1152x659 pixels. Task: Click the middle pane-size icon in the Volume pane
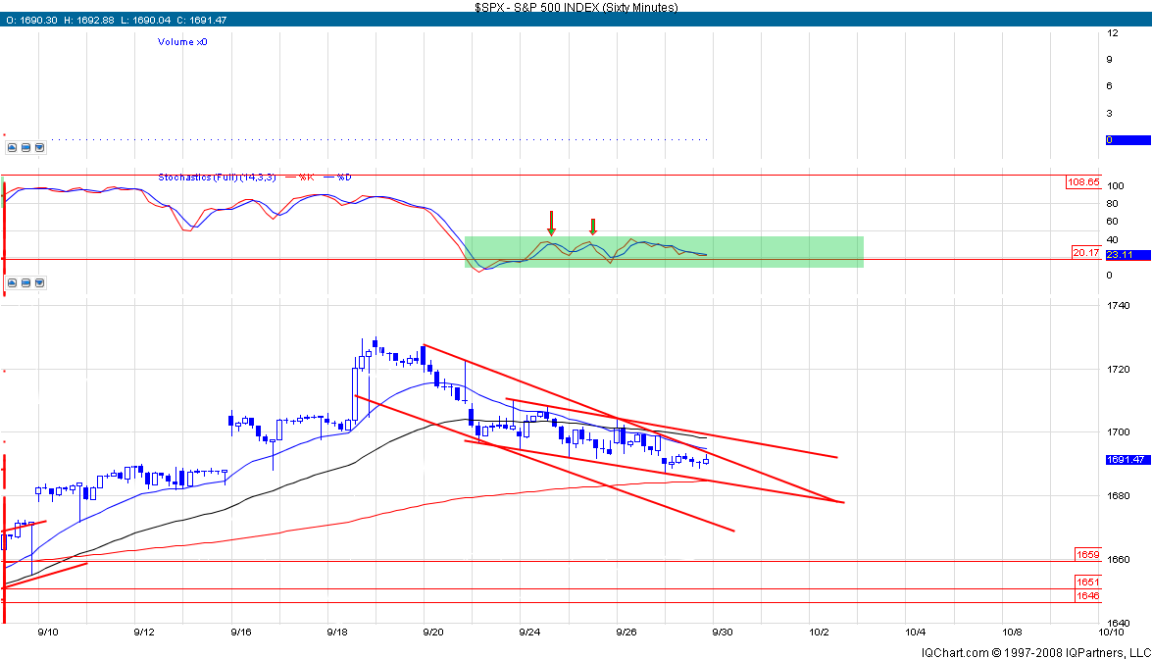25,148
